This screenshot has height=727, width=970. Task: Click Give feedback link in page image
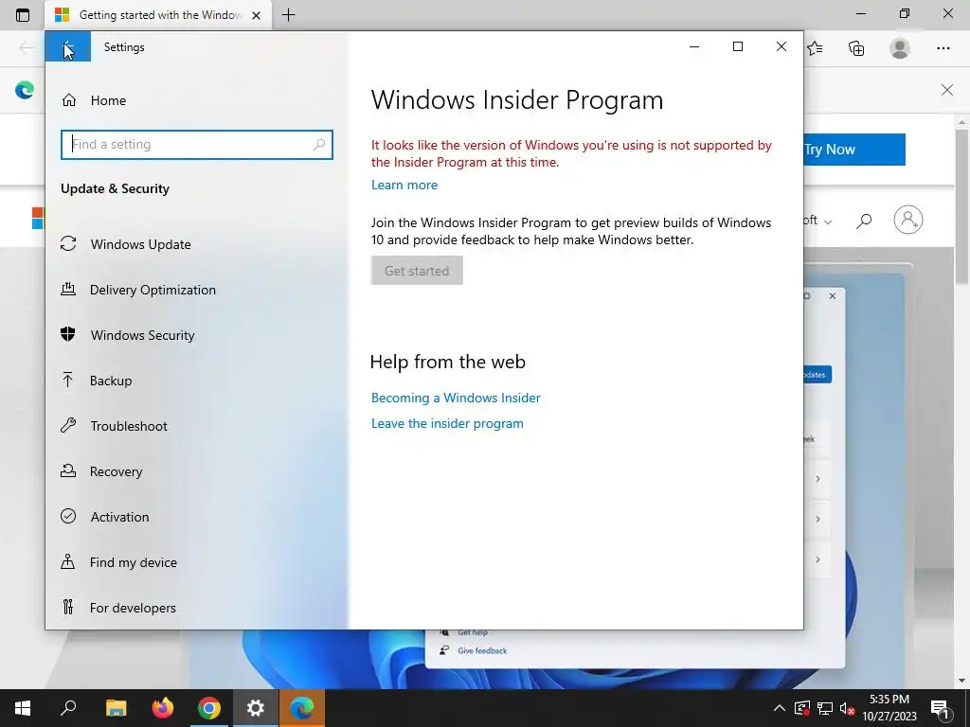(482, 651)
